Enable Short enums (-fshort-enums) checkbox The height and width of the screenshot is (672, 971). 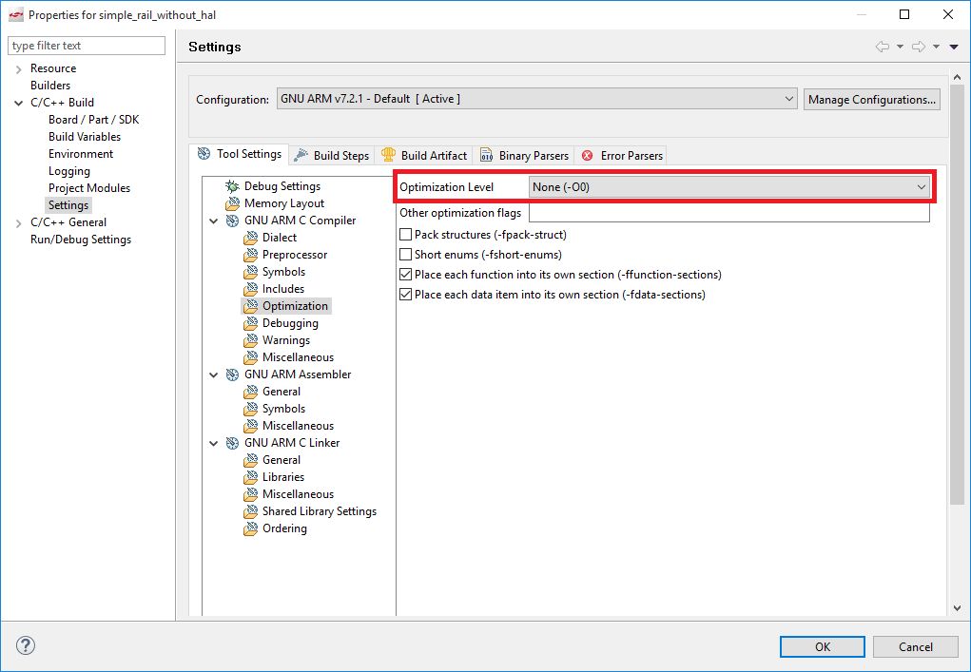tap(406, 255)
